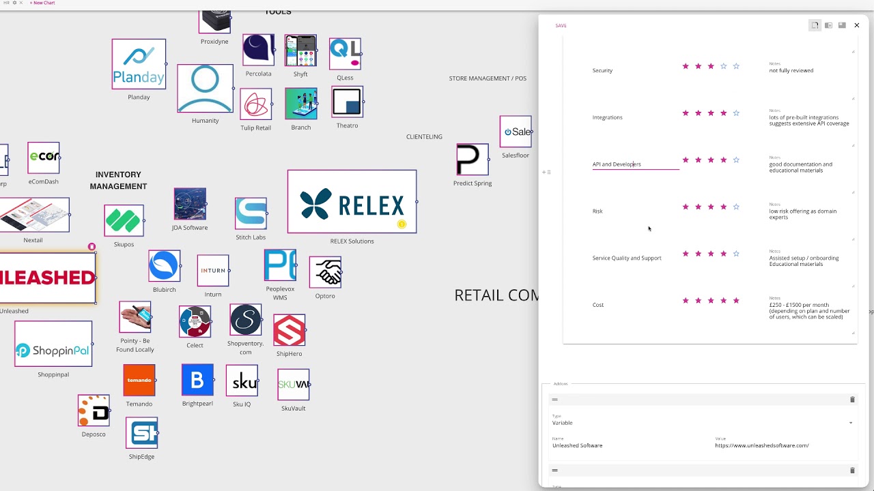Set Service Quality rating to three stars

711,254
